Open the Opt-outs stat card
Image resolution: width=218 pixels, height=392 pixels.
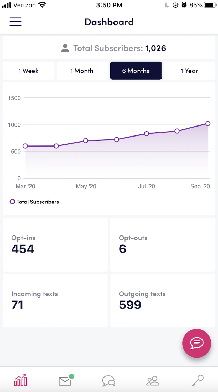tap(163, 244)
